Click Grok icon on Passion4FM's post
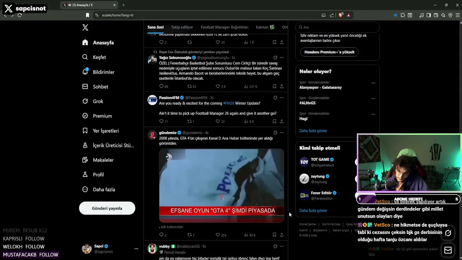 [275, 97]
